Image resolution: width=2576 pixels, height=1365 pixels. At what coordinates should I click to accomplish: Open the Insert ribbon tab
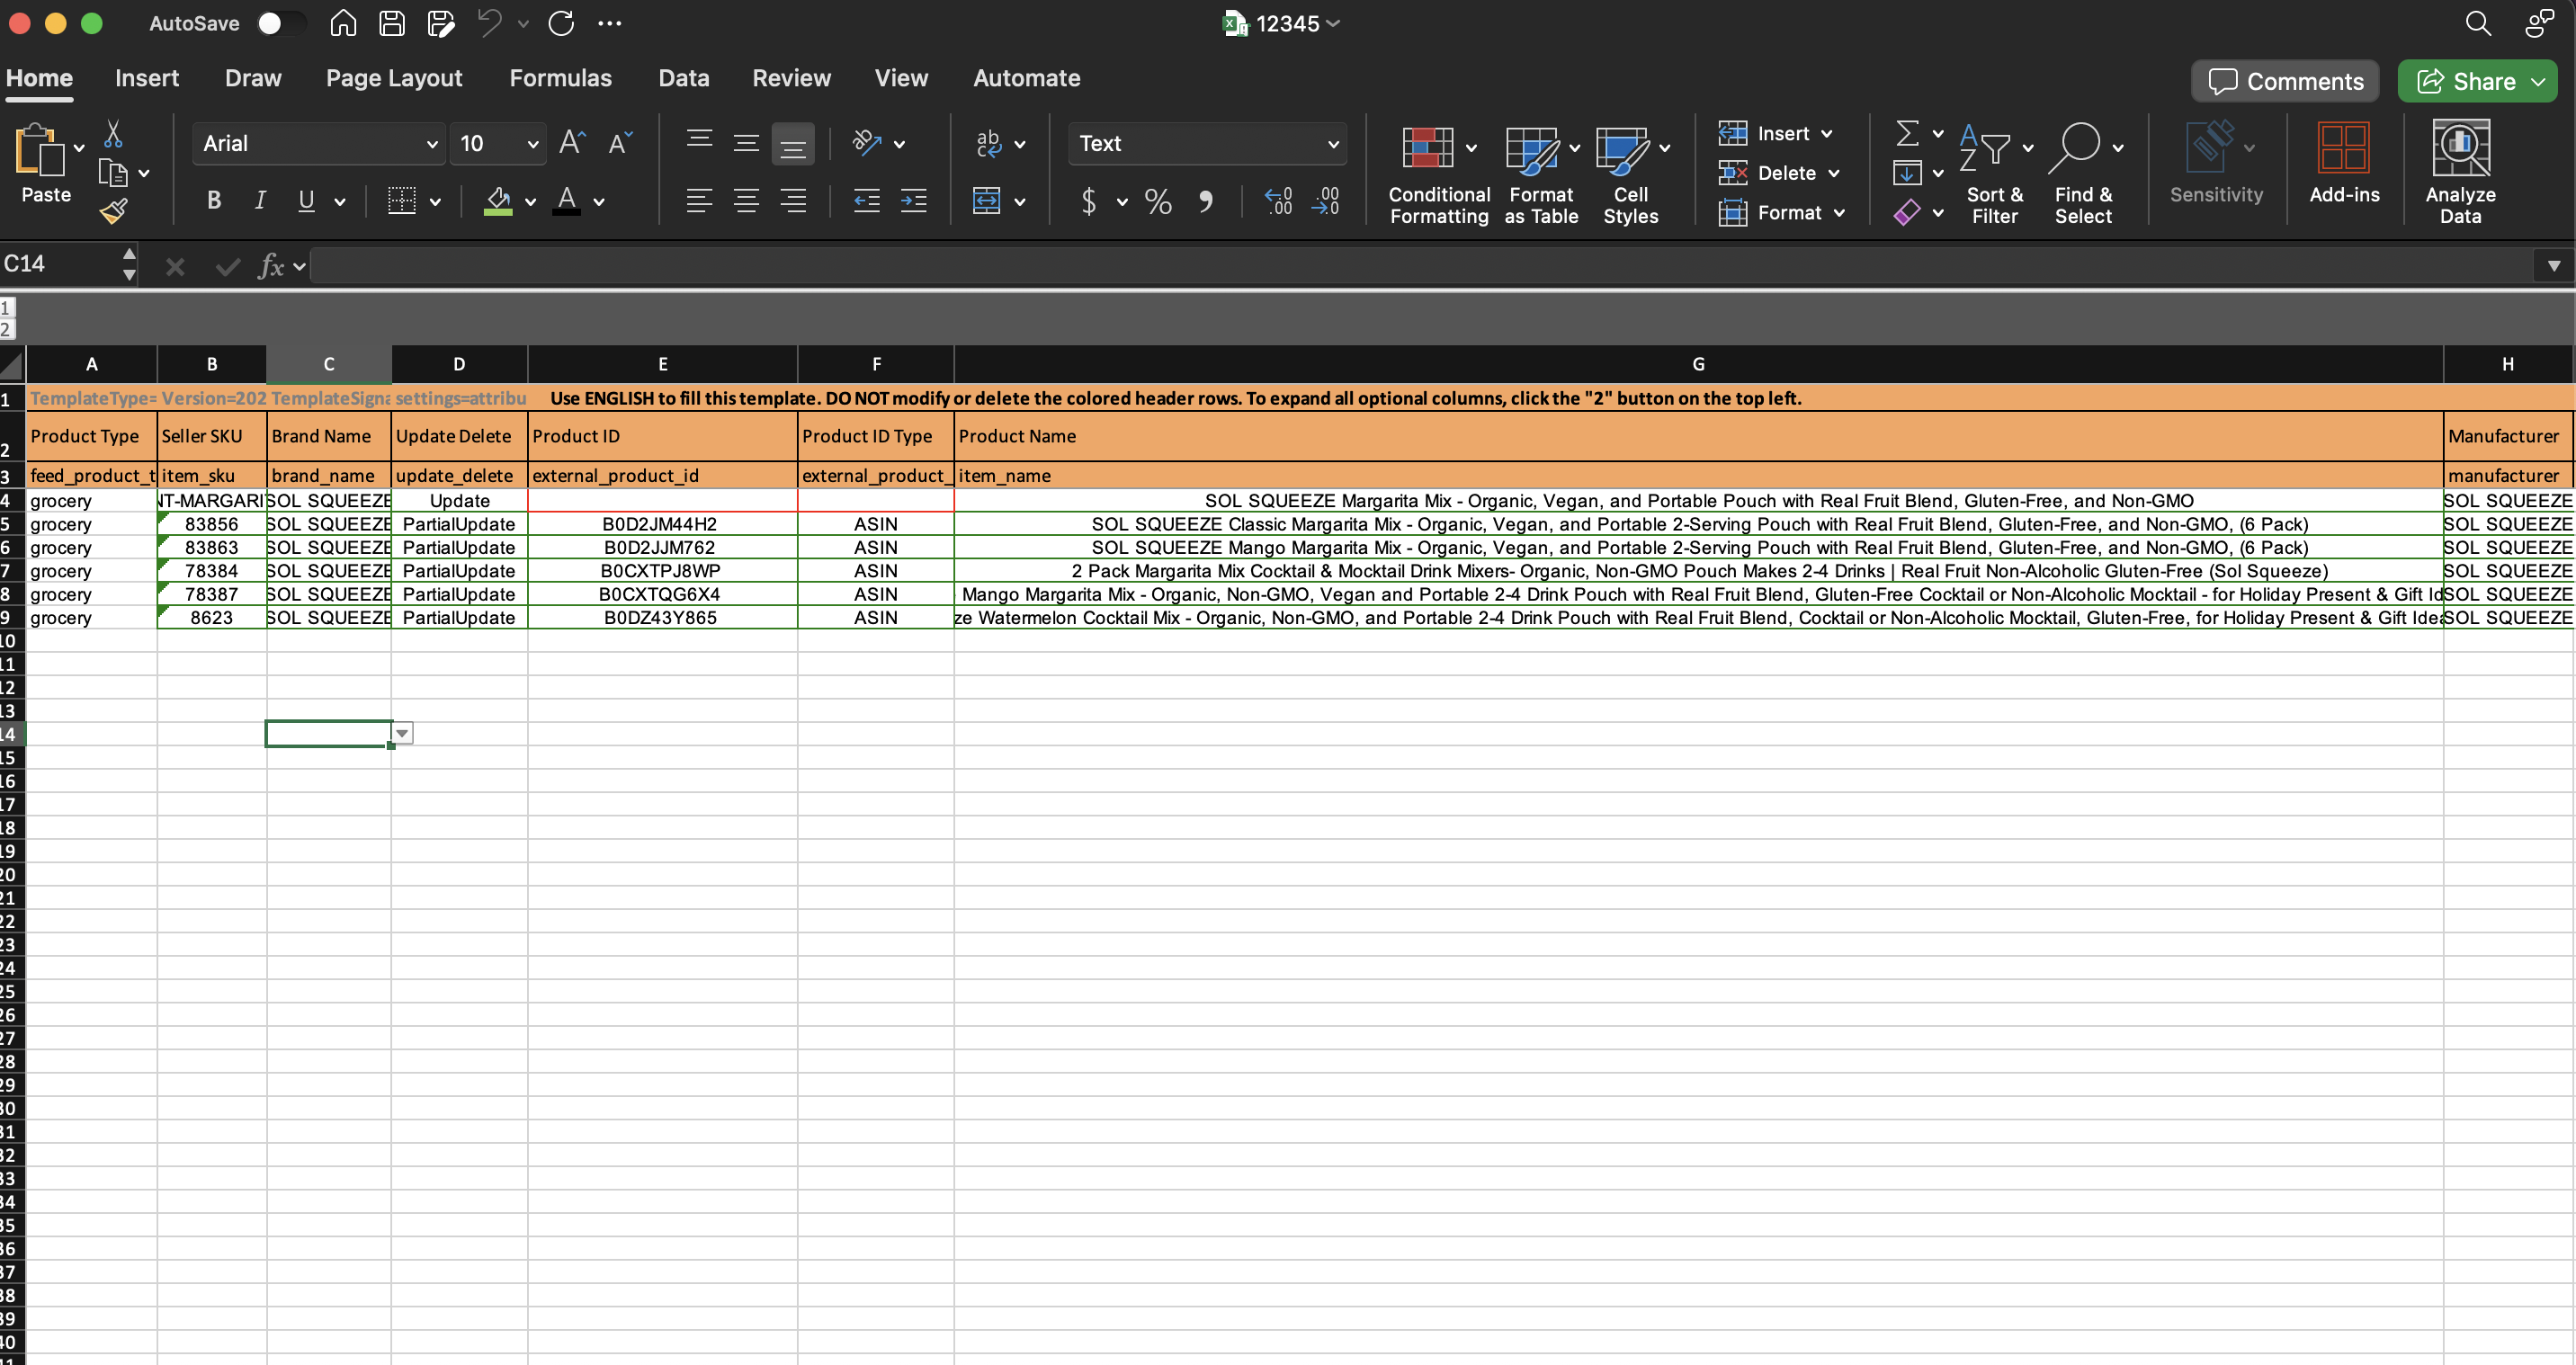[x=147, y=78]
